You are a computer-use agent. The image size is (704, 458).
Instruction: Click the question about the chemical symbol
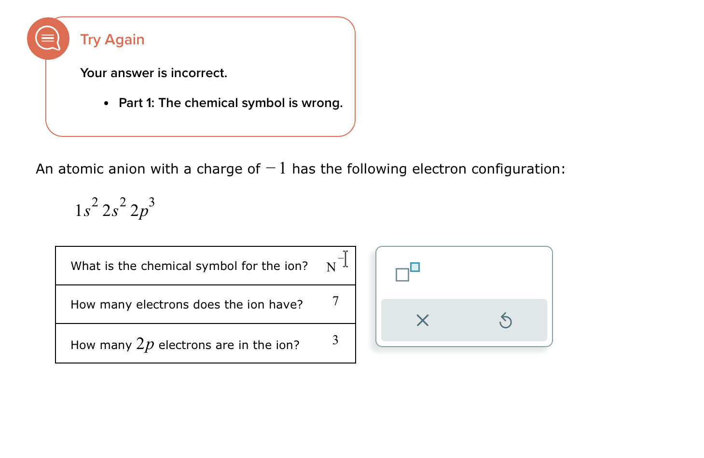(189, 266)
